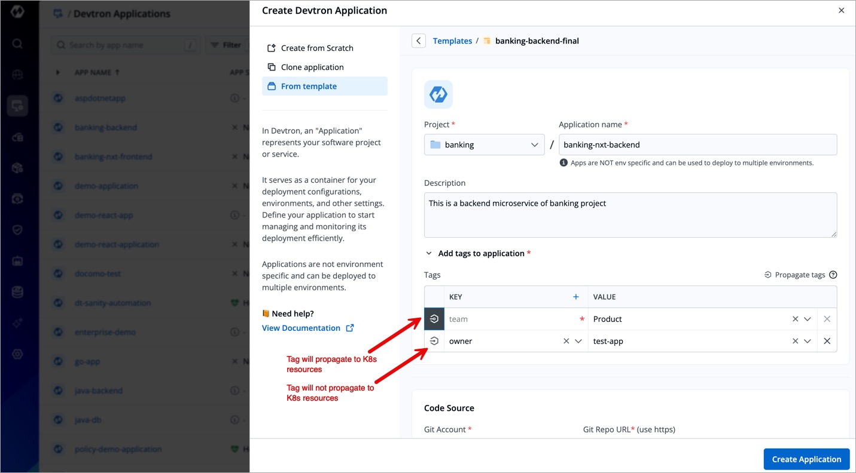
Task: Click the help icon next to Propagate tags
Action: (833, 275)
